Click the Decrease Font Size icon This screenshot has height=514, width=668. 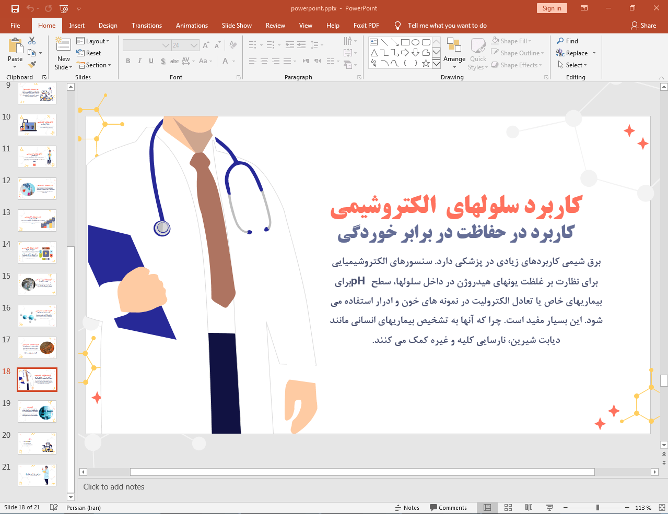(218, 45)
